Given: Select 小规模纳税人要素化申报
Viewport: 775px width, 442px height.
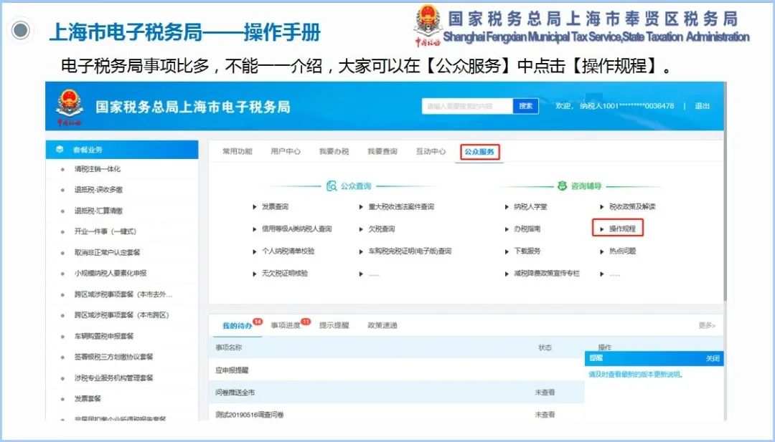Looking at the screenshot, I should pos(111,273).
